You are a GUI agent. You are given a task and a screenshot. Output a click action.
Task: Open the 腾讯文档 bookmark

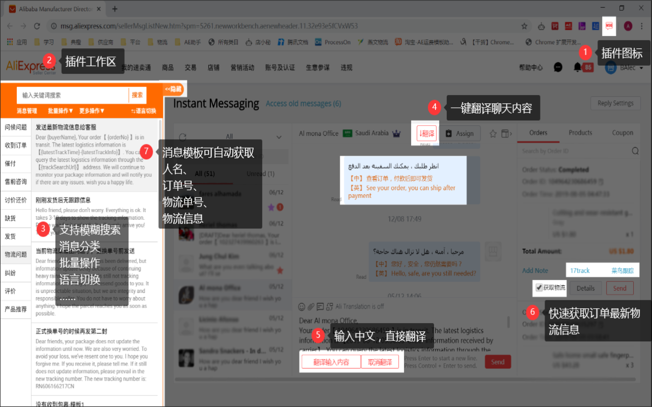[x=293, y=42]
